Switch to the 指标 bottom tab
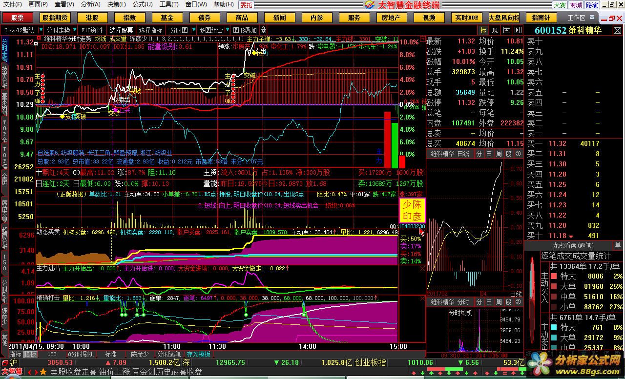This screenshot has width=625, height=379. pyautogui.click(x=16, y=354)
